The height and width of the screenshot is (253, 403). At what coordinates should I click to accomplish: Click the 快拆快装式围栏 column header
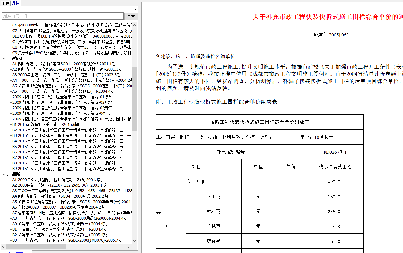tap(335, 167)
